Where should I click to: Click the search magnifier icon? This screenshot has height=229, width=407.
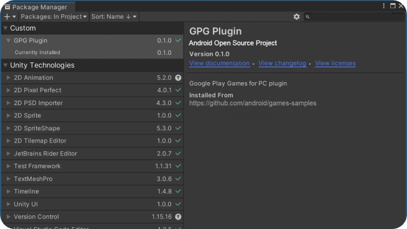(307, 17)
